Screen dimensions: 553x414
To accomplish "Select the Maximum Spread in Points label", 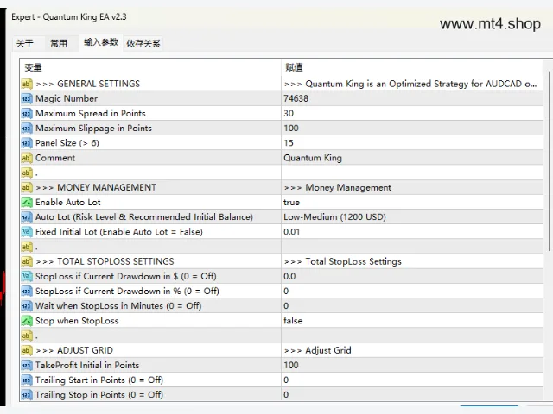I will click(91, 113).
